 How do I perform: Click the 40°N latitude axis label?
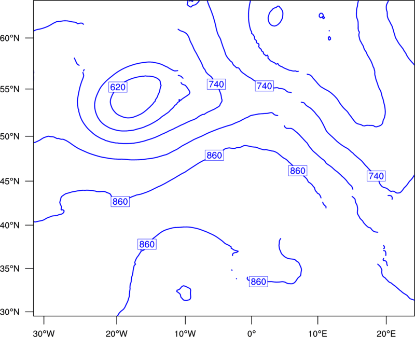(x=10, y=226)
